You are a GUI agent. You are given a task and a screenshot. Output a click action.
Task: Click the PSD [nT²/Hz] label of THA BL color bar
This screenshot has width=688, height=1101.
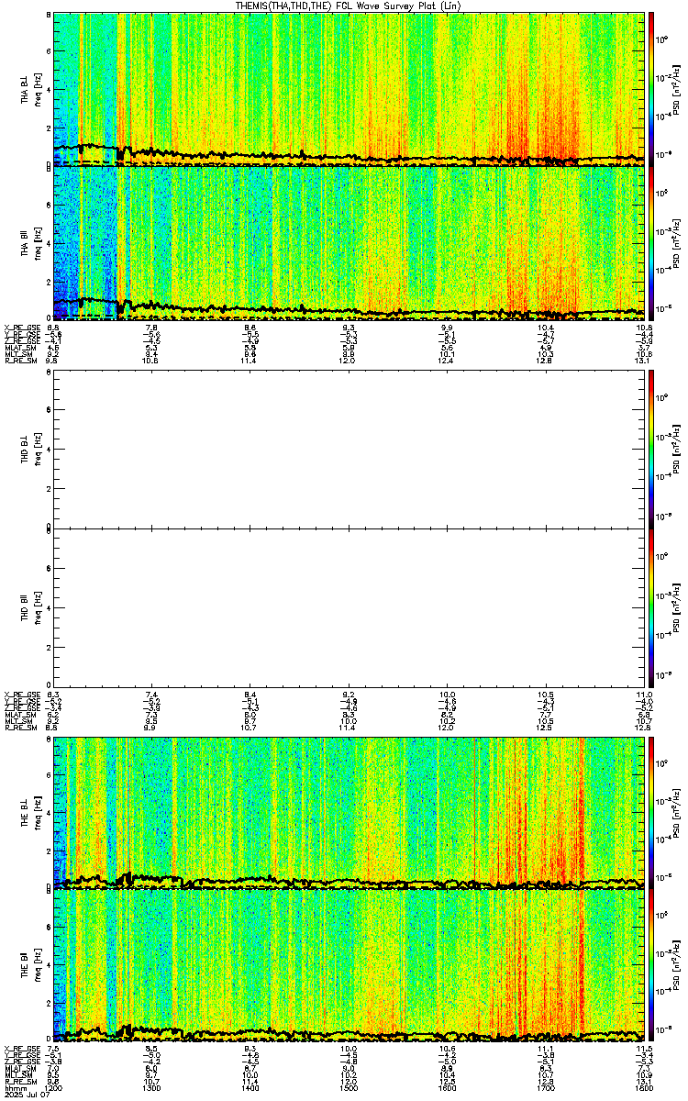[675, 89]
